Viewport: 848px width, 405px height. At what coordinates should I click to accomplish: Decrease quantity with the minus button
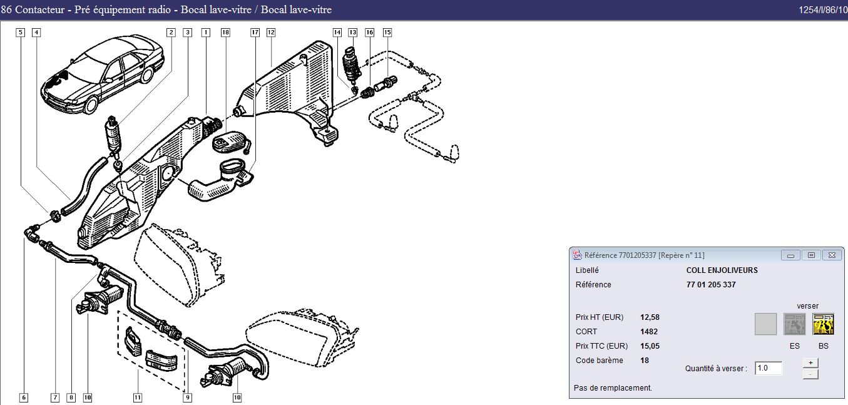pos(810,374)
